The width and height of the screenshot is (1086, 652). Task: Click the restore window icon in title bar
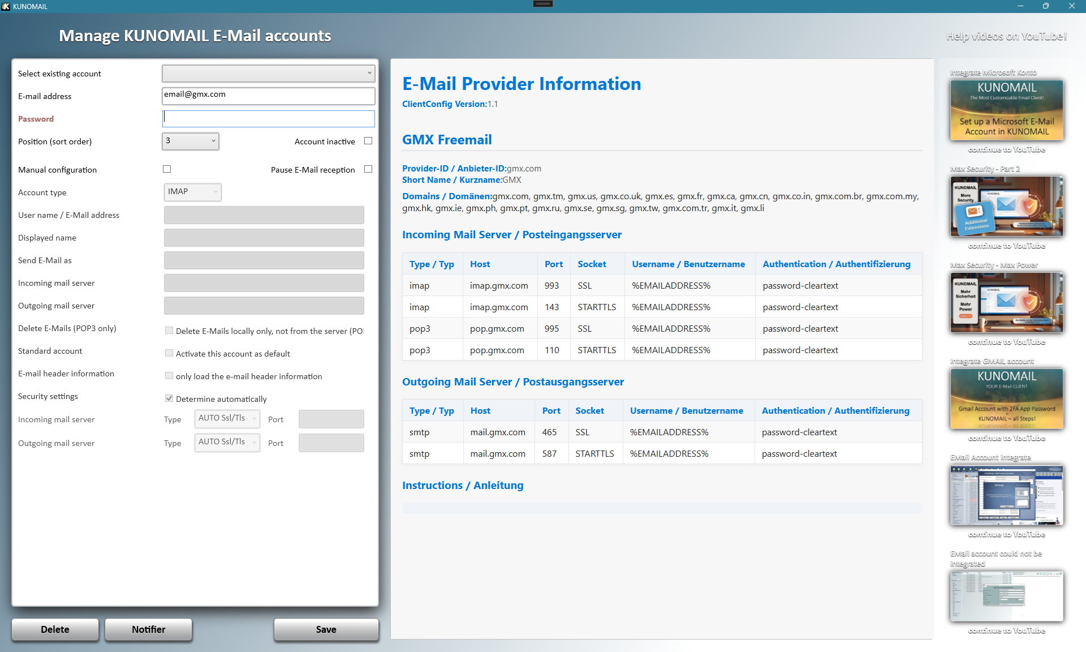coord(1045,6)
